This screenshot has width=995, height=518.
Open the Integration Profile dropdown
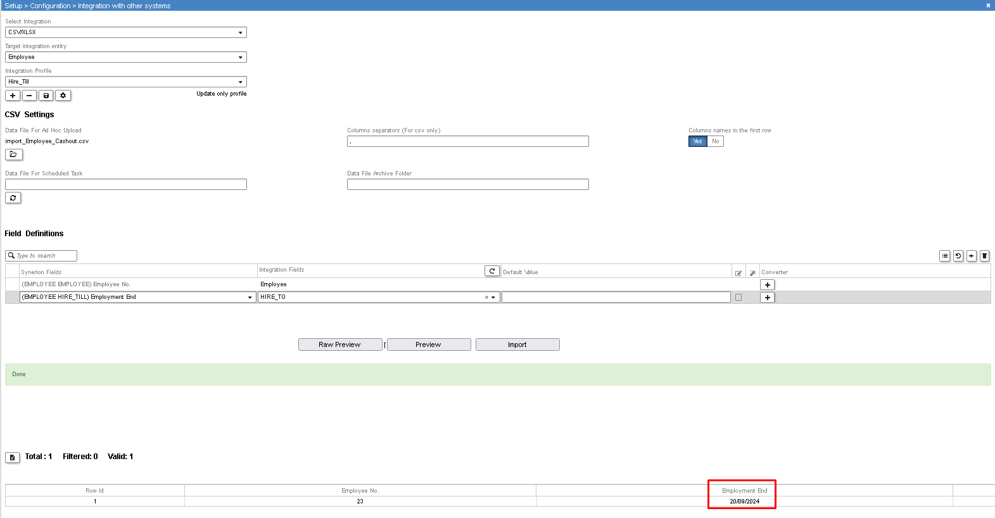(126, 82)
